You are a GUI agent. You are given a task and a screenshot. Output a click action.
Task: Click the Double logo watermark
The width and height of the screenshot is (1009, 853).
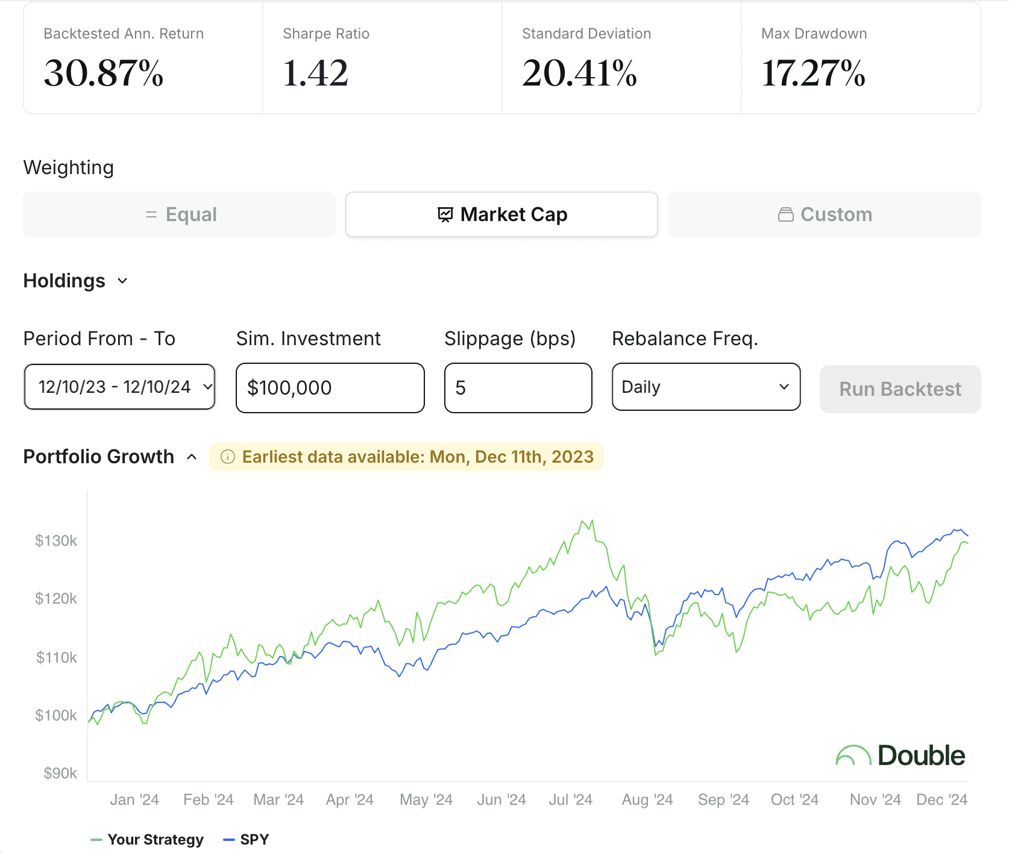click(x=900, y=755)
